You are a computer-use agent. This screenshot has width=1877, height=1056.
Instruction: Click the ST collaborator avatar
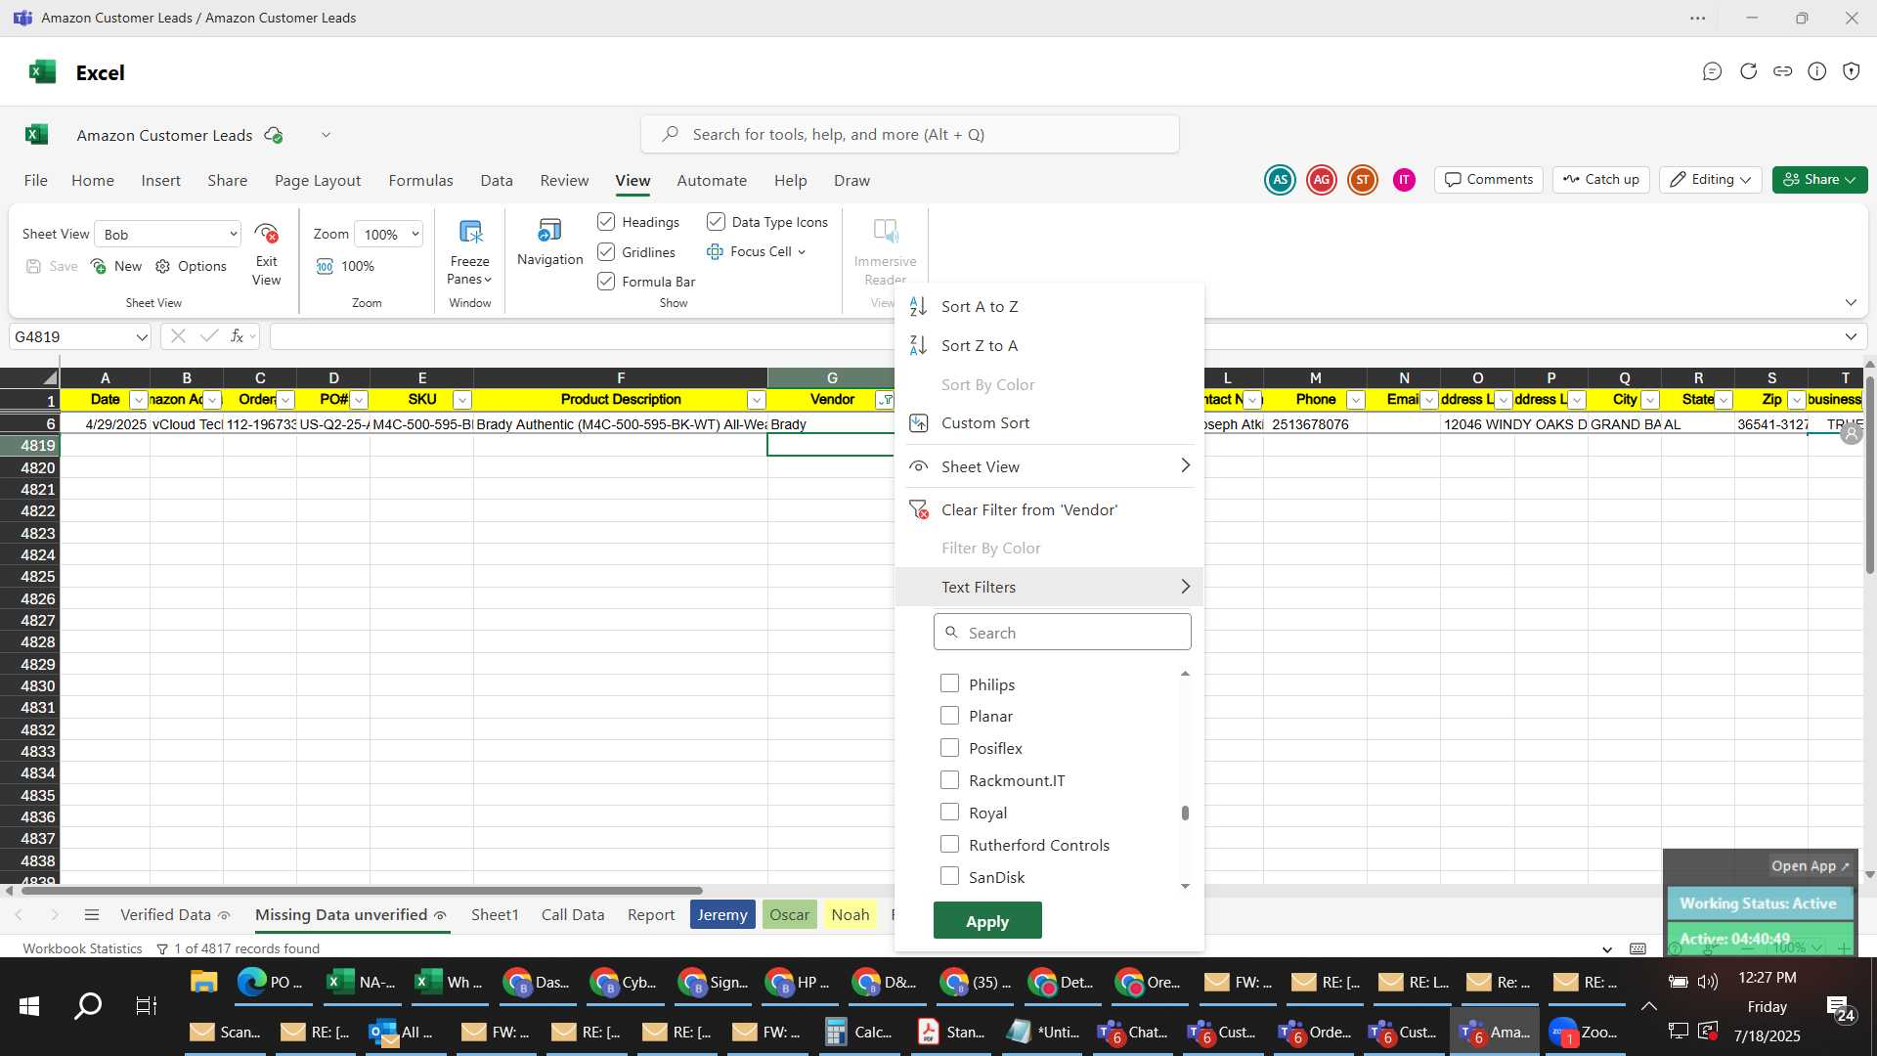(1363, 180)
